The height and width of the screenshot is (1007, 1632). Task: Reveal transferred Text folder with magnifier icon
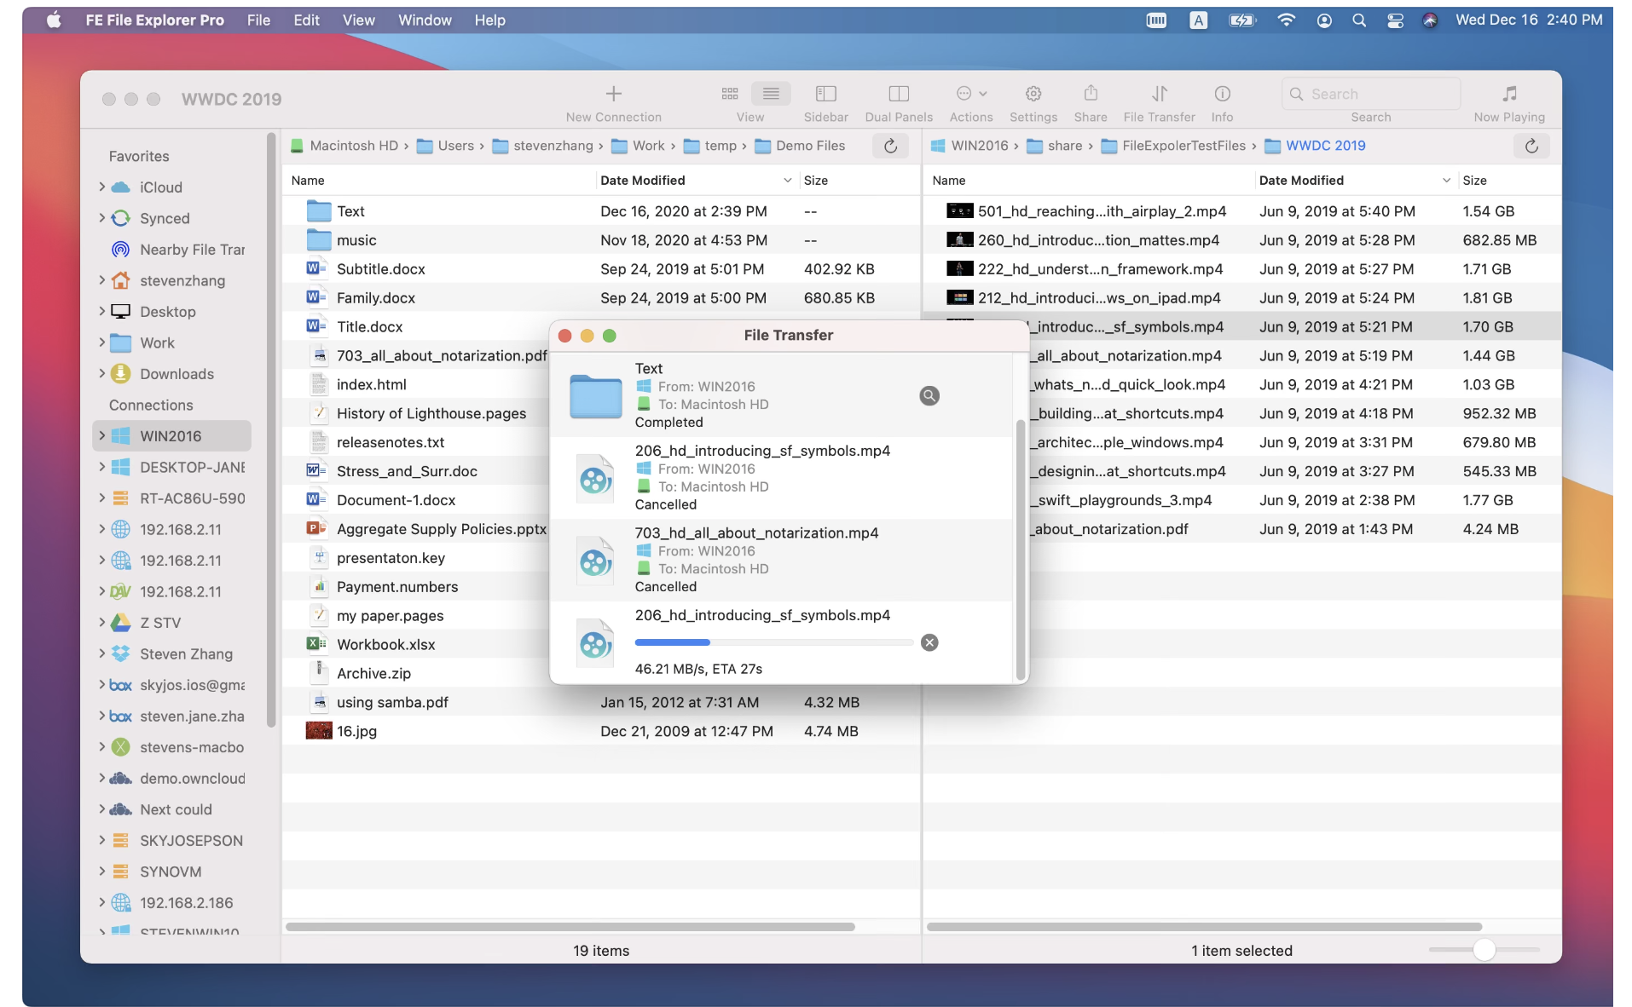(x=929, y=395)
